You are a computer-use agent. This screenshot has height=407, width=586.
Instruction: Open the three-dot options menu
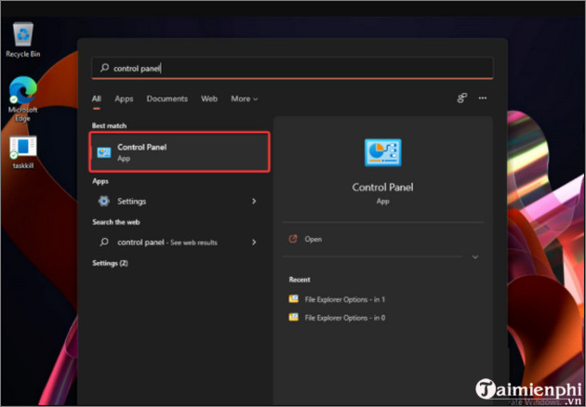(483, 98)
